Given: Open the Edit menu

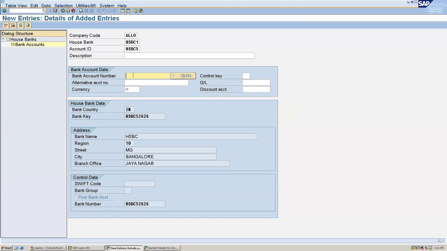Looking at the screenshot, I should tap(34, 6).
